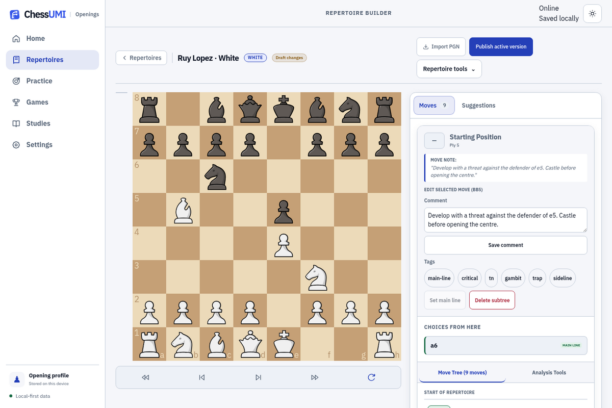Click the white bishop on c1
The height and width of the screenshot is (408, 612).
216,344
